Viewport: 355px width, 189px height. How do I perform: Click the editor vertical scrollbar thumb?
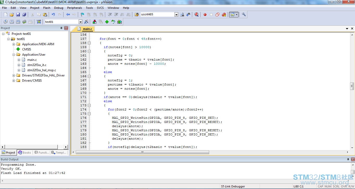tap(352, 86)
